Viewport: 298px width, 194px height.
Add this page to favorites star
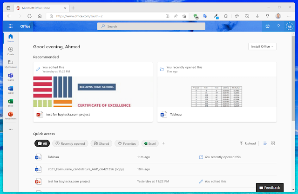coord(184,16)
